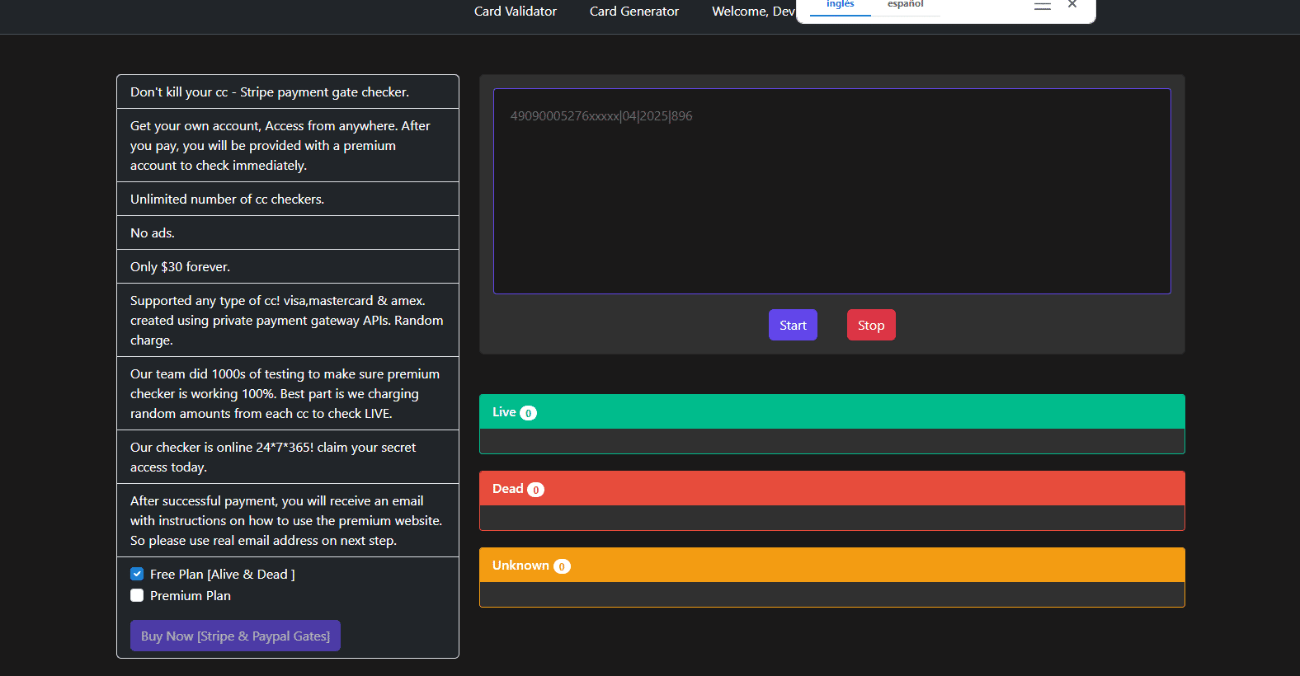Open the Welcome, Dev user menu
The image size is (1300, 676).
tap(752, 12)
